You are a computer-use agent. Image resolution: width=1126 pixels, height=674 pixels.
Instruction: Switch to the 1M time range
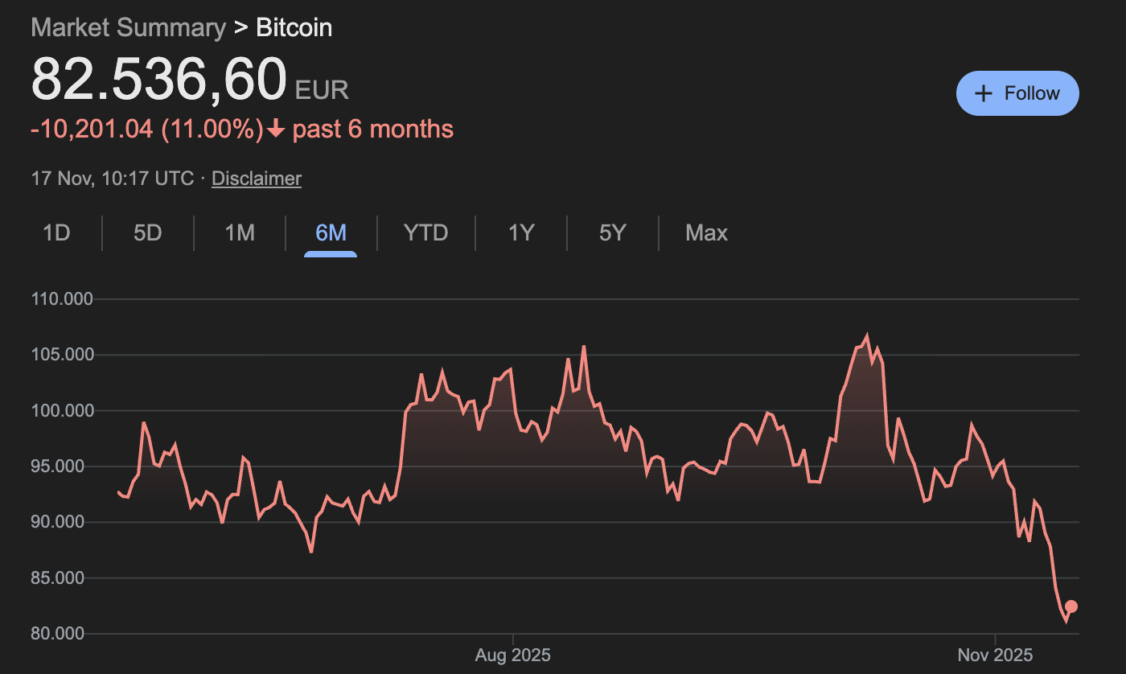[x=240, y=233]
